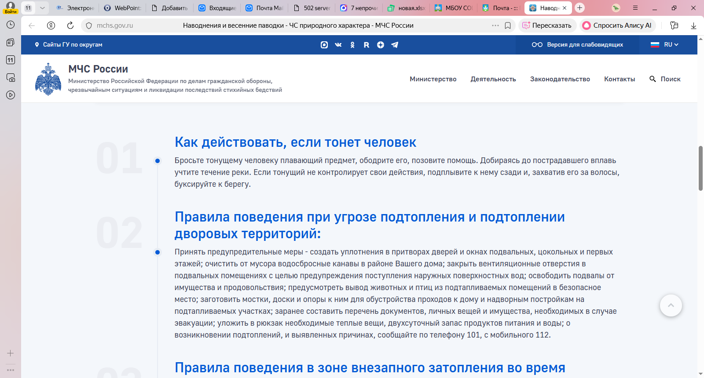The width and height of the screenshot is (704, 378).
Task: Open the Rutube icon in header
Action: [367, 45]
